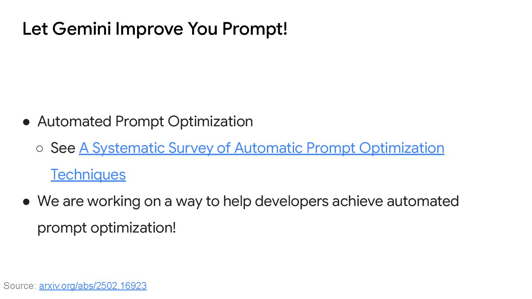Click the Automated Prompt Optimization bullet text
This screenshot has width=532, height=299.
click(145, 121)
